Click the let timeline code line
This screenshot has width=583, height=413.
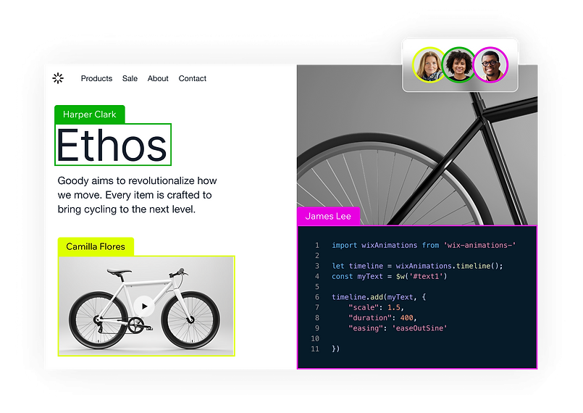417,266
